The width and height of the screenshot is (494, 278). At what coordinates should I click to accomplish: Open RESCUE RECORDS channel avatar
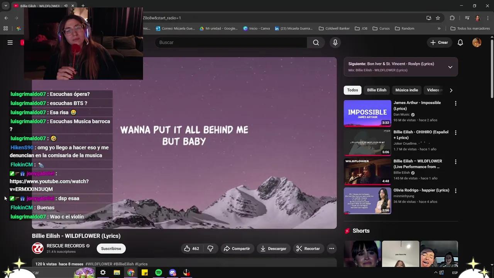tap(37, 248)
